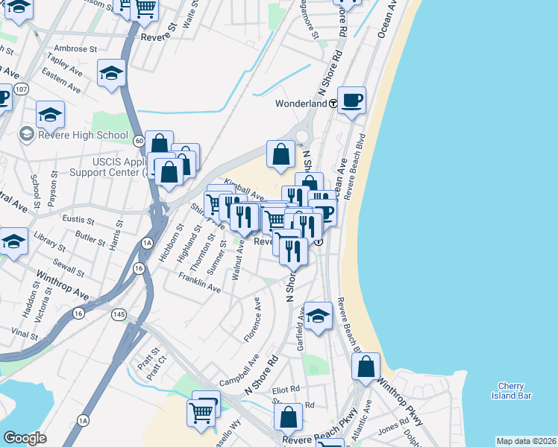Screen dimensions: 558x447
Task: Select the Walnut Ave street label
Action: click(238, 260)
